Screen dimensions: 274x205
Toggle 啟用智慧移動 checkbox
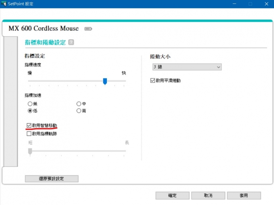29,126
